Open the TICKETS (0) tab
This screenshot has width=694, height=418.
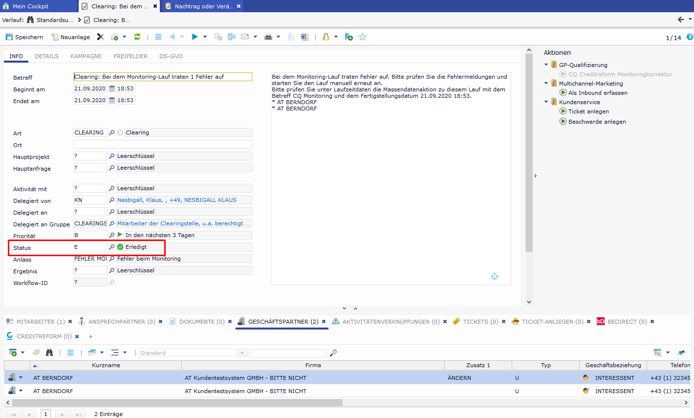(x=480, y=322)
